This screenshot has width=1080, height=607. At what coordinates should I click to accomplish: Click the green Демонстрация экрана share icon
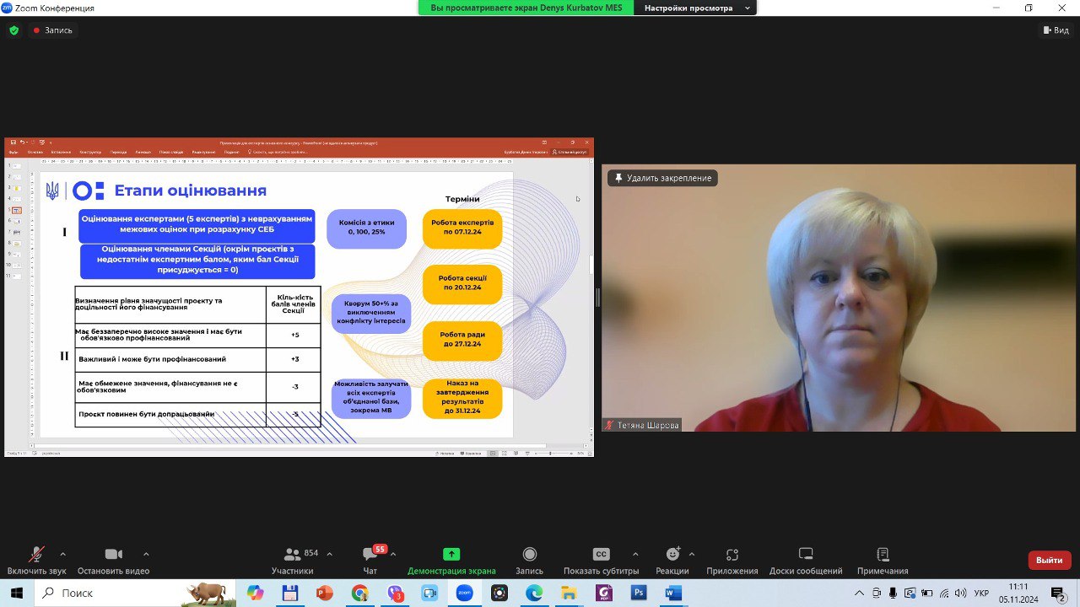point(451,555)
